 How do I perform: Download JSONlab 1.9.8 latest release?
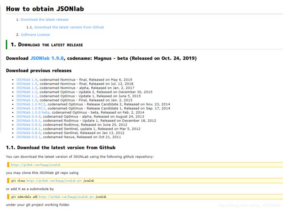(x=47, y=58)
